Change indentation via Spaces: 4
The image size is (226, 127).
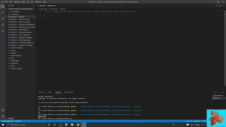pos(197,121)
